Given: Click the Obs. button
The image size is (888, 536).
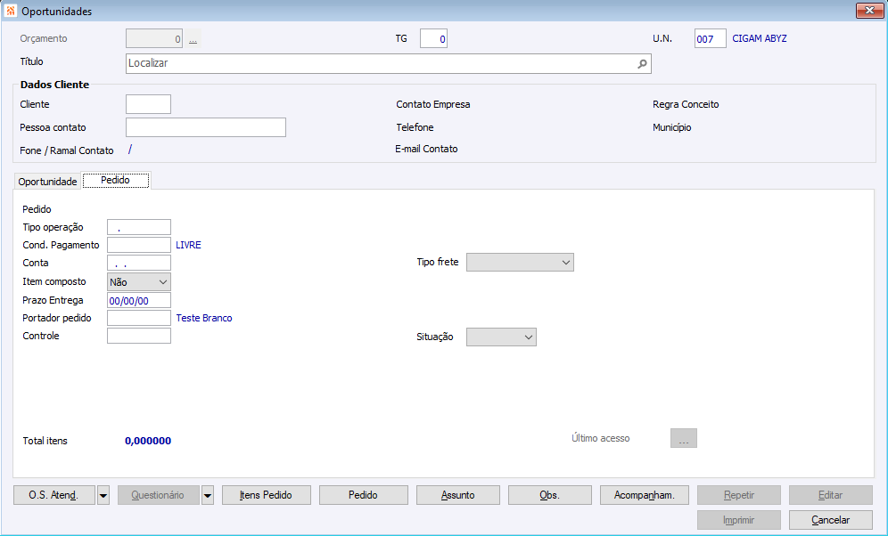Looking at the screenshot, I should click(x=550, y=495).
